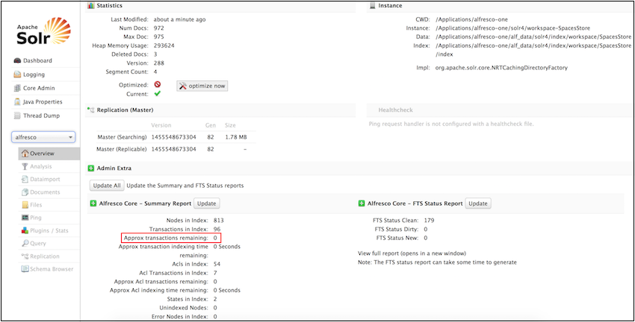
Task: Collapse Alfresco Core Summary Report section
Action: (x=93, y=203)
